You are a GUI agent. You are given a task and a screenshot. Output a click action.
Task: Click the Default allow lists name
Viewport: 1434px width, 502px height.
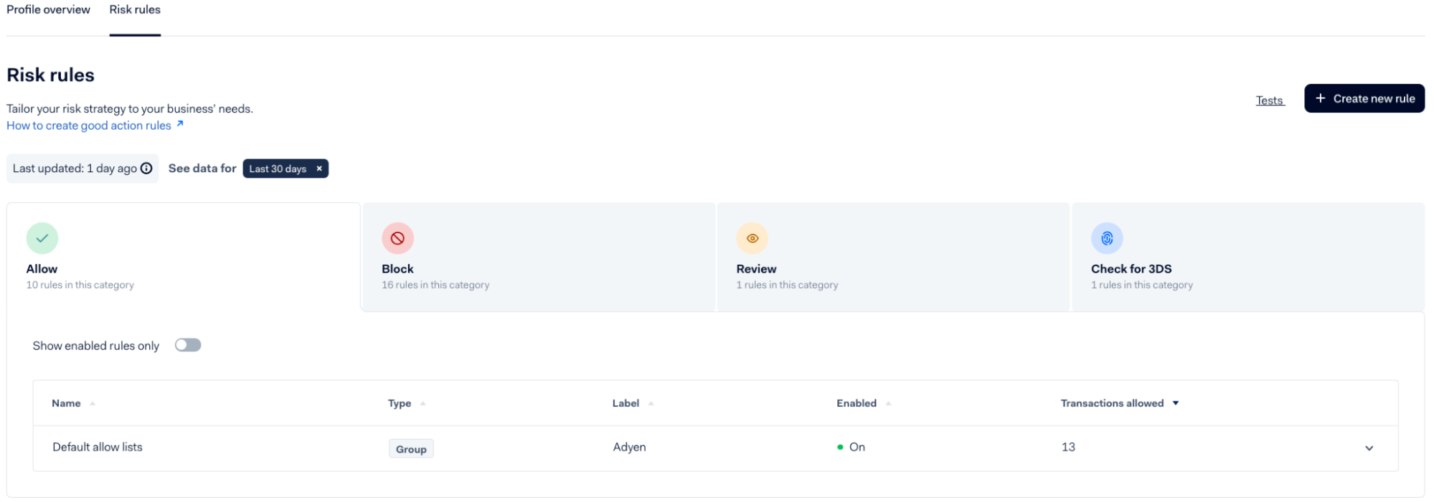coord(98,447)
